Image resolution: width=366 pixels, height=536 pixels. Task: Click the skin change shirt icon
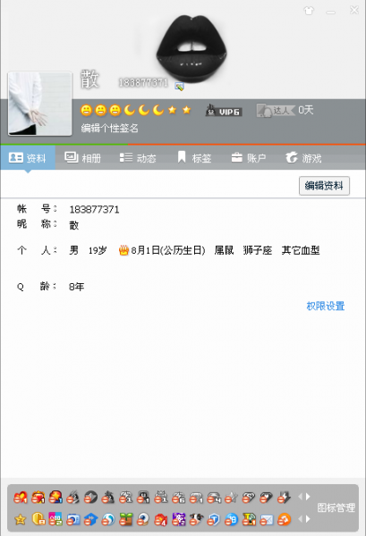[x=309, y=11]
